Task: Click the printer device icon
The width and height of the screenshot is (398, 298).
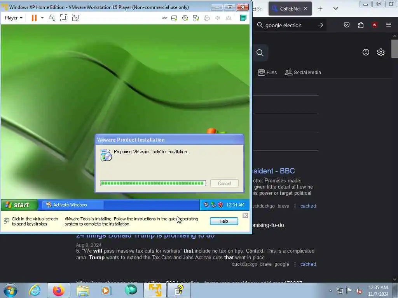Action: pyautogui.click(x=207, y=18)
